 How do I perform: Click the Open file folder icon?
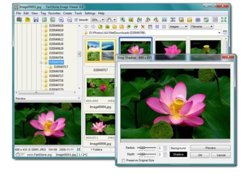(x=28, y=20)
